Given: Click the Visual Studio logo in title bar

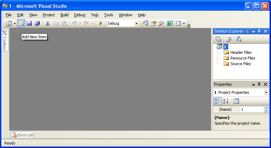Looking at the screenshot, I should pos(5,6).
